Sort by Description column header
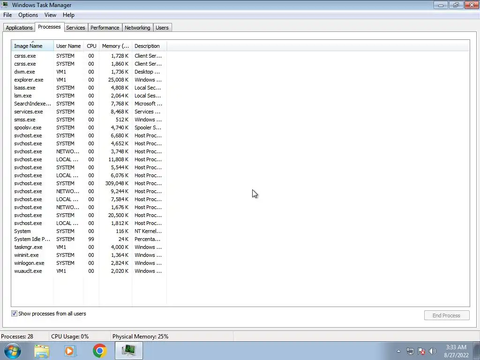 150,46
